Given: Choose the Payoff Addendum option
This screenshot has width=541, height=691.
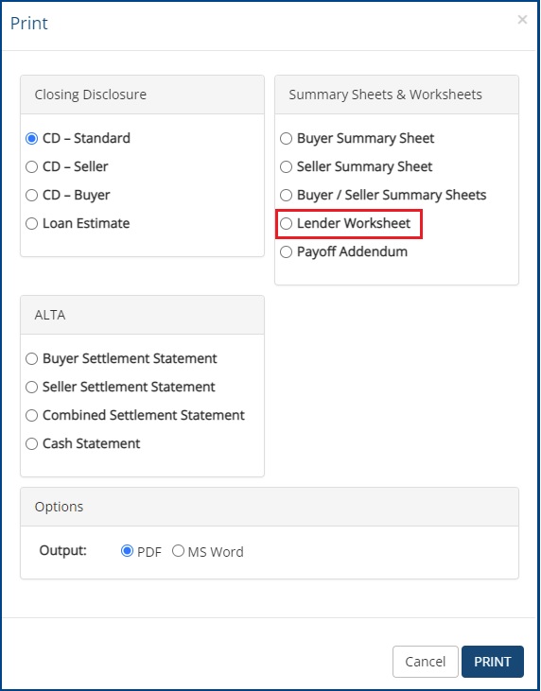Looking at the screenshot, I should [287, 251].
